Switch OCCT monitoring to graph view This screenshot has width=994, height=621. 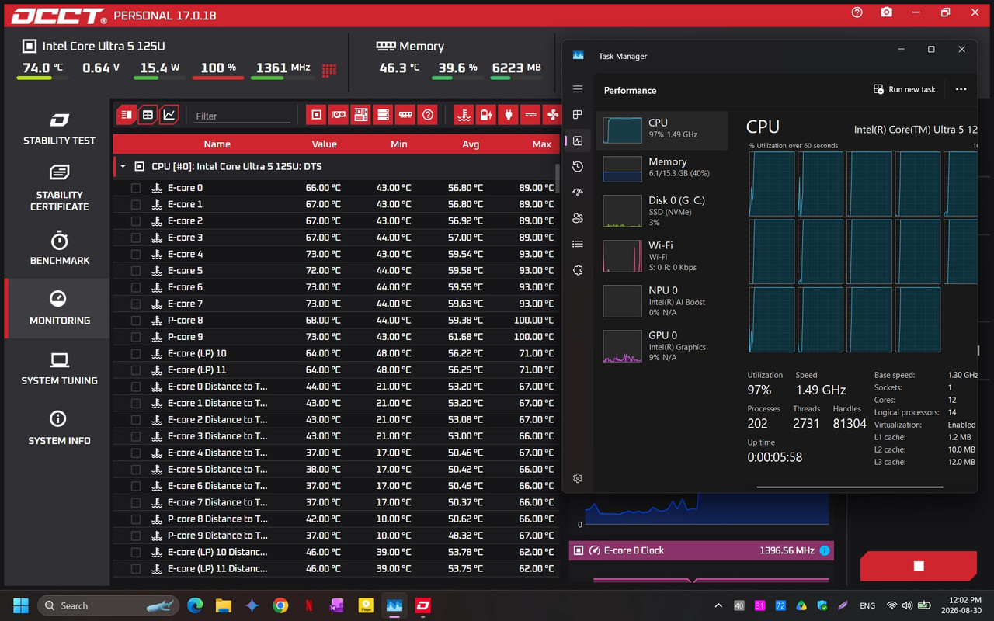pos(169,115)
